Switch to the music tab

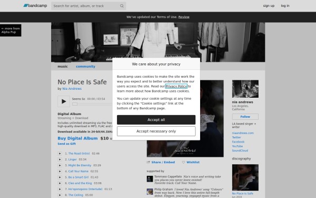click(x=63, y=67)
